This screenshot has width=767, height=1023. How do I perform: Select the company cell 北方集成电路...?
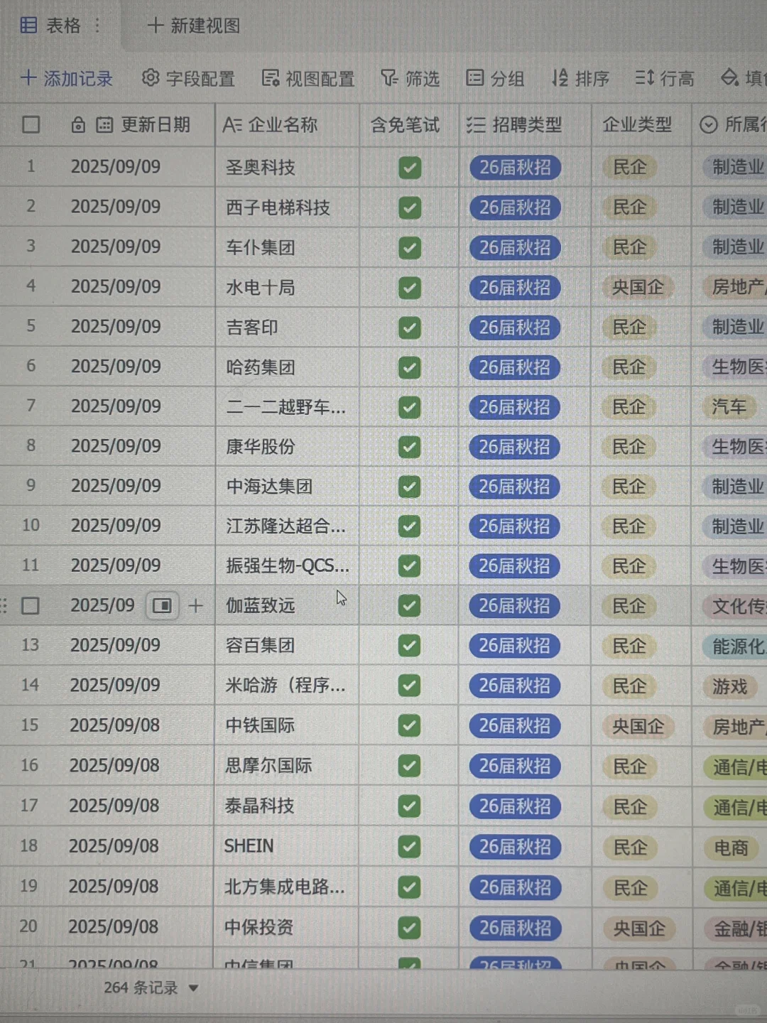point(286,887)
